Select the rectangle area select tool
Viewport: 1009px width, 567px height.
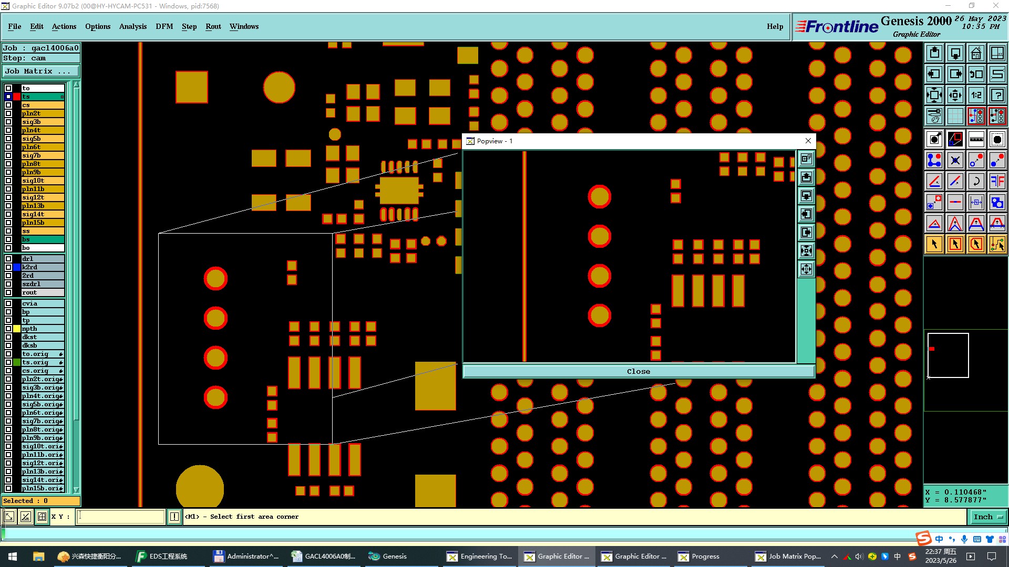[955, 244]
